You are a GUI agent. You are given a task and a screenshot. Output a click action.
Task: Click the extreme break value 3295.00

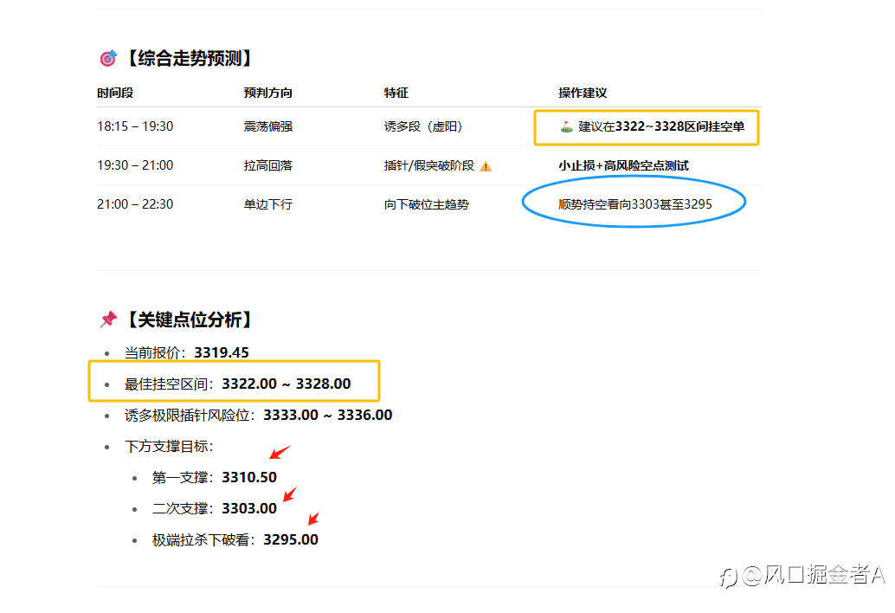[291, 539]
